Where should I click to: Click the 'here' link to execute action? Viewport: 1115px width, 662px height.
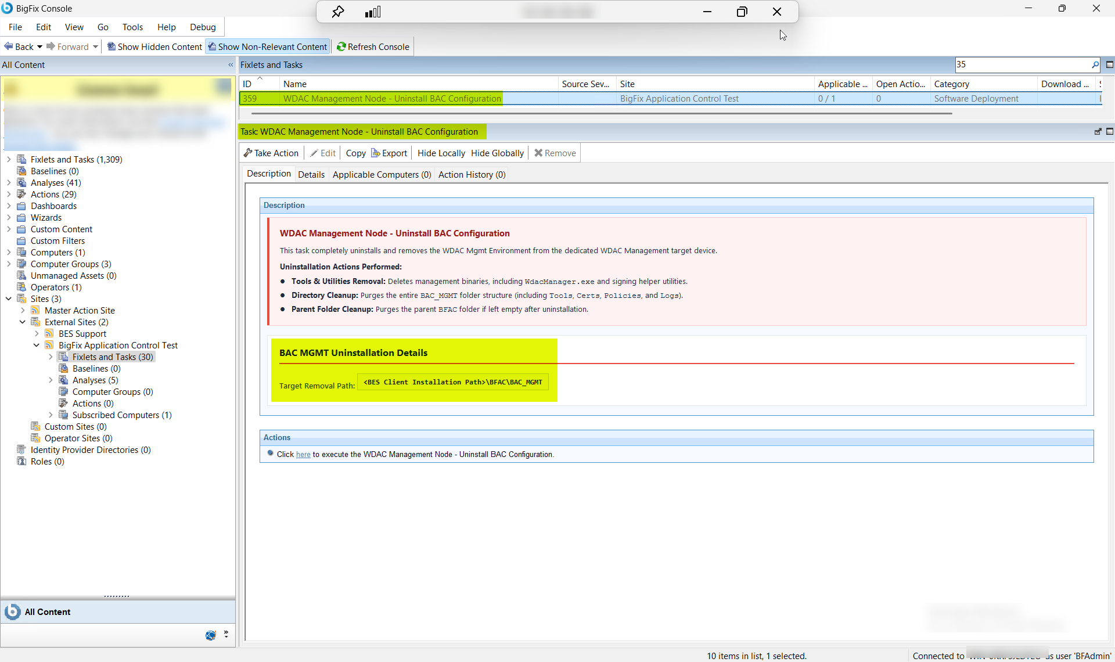coord(303,455)
